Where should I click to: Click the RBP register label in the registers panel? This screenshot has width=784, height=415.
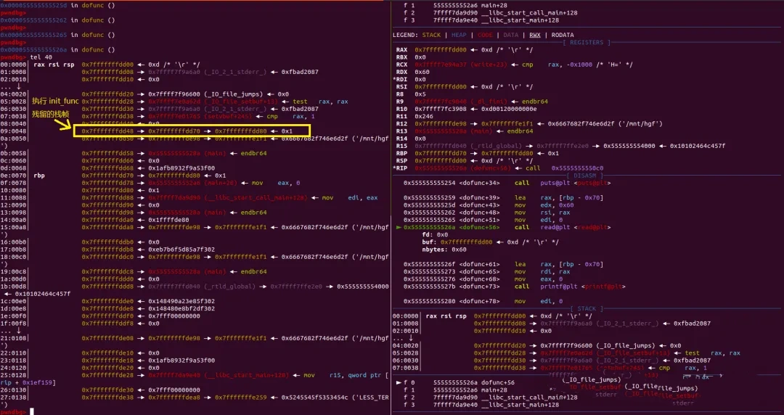click(x=401, y=154)
